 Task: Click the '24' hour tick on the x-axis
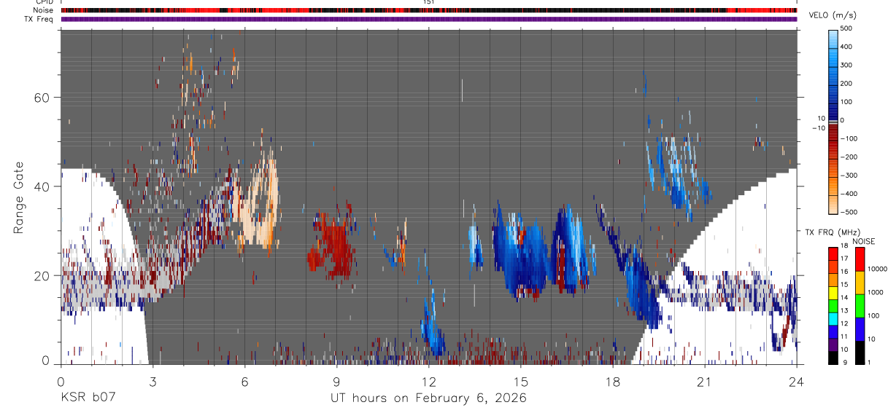[797, 381]
